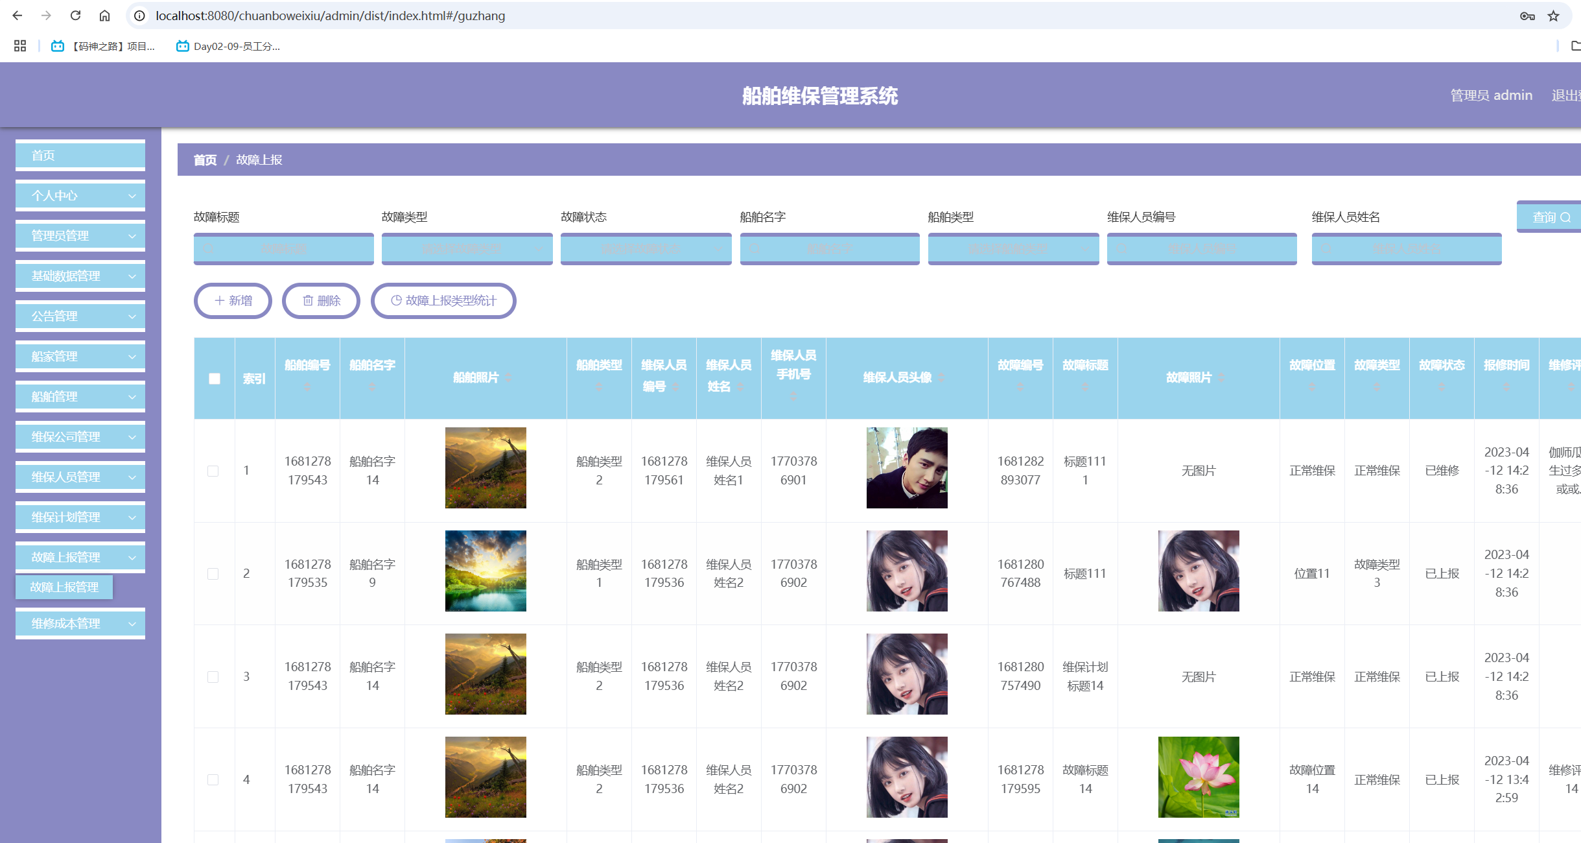The width and height of the screenshot is (1581, 843).
Task: Sort by the 船舶照片 column sort arrows
Action: [509, 377]
